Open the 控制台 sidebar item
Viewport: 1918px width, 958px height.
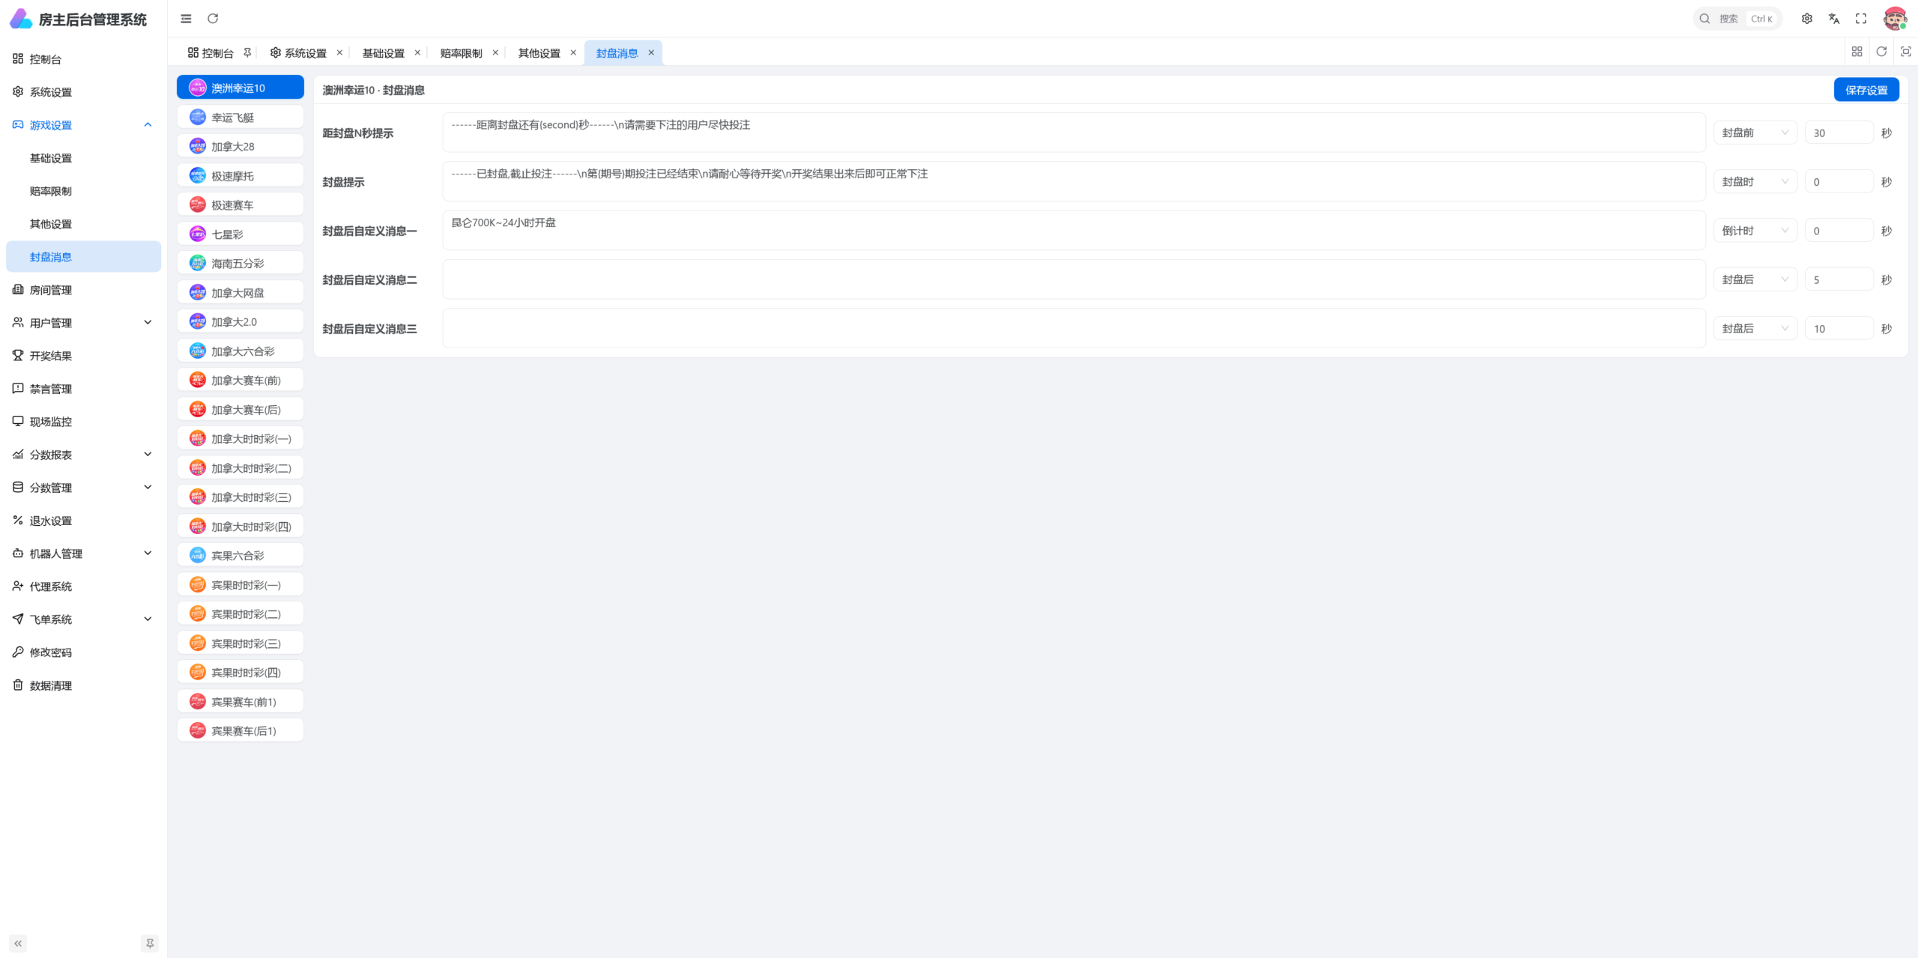point(83,59)
